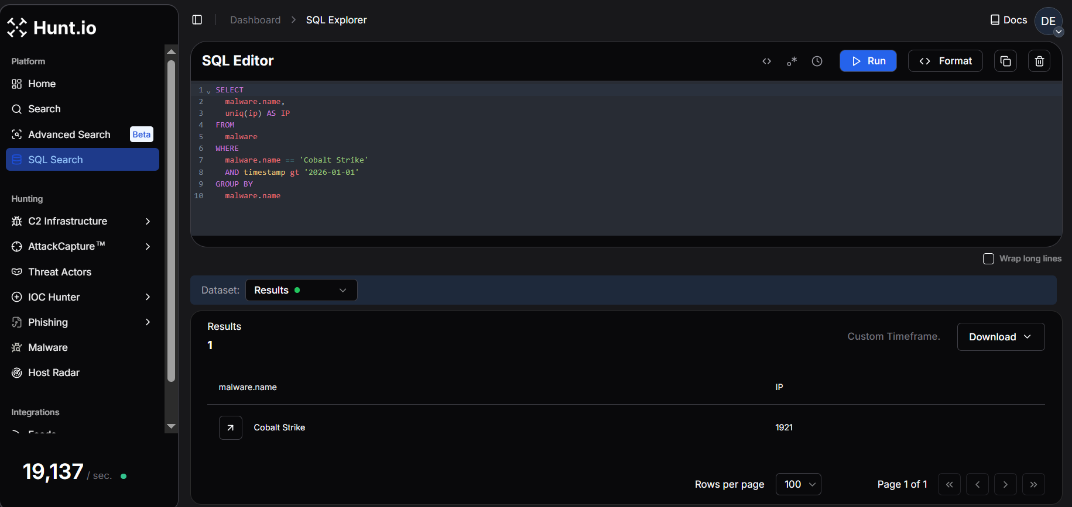Toggle the sidebar panel icon
The width and height of the screenshot is (1072, 507).
click(x=197, y=20)
